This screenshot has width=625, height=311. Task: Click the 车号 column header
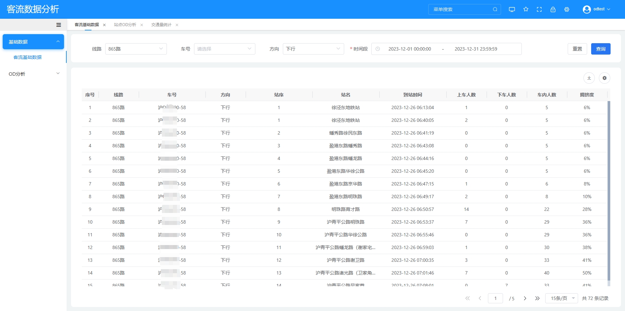point(172,95)
